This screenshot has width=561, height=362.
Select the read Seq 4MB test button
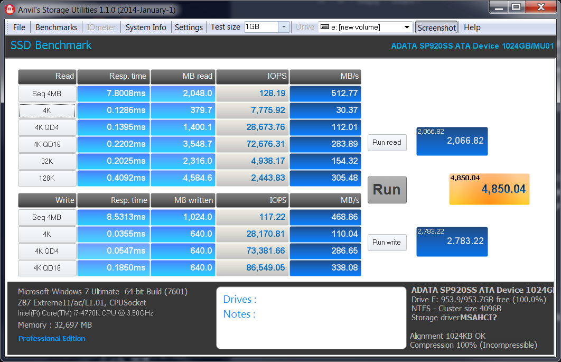(46, 94)
